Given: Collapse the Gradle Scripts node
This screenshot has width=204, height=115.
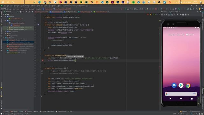Looking at the screenshot, I should [x=4, y=38].
